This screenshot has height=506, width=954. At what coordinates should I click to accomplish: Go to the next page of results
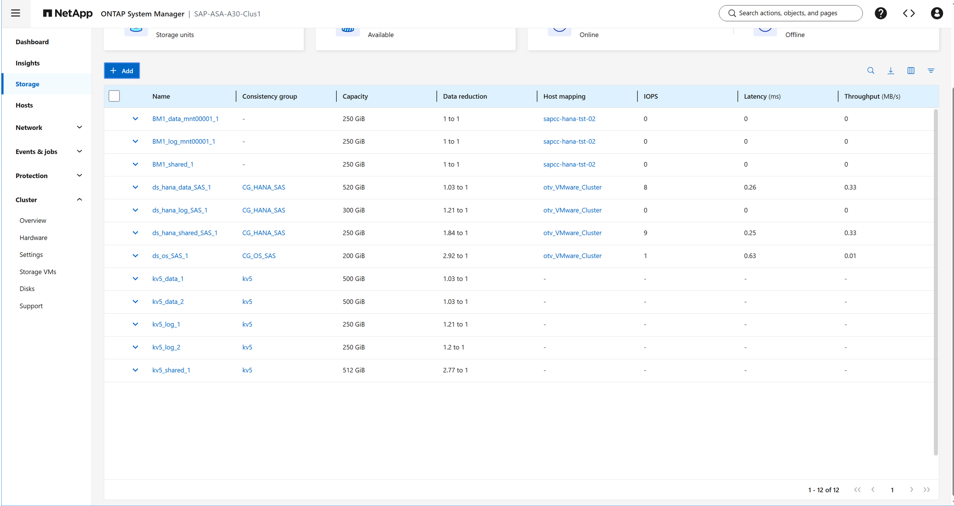point(911,490)
